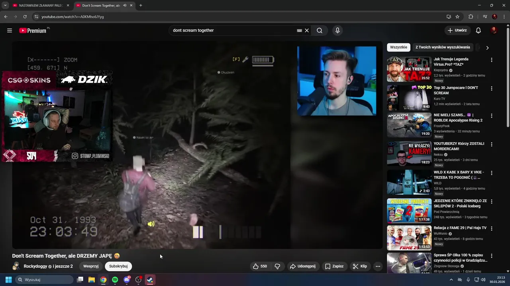Open Spotify from the taskbar
Image resolution: width=510 pixels, height=286 pixels.
[115, 280]
